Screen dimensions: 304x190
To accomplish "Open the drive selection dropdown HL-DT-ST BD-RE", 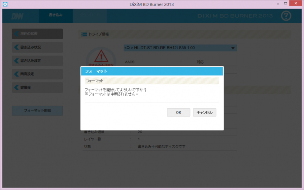I will pyautogui.click(x=180, y=48).
